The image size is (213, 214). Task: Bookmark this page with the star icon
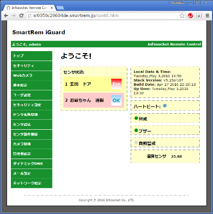pos(182,16)
